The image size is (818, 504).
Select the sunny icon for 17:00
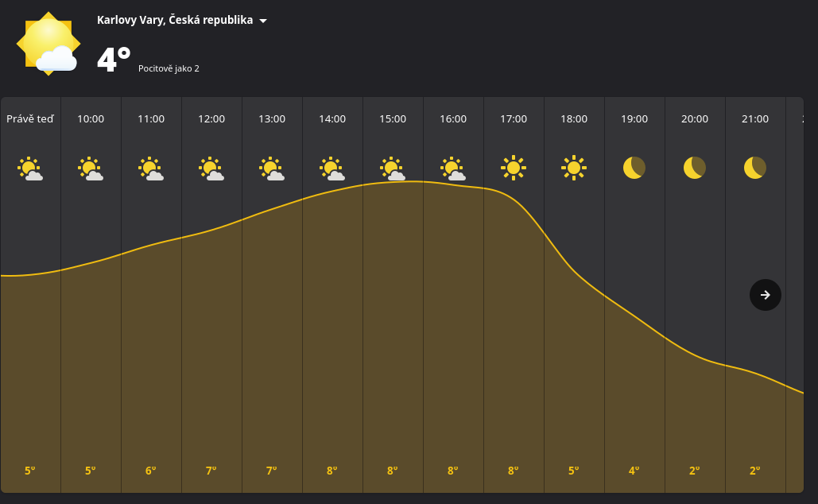pos(514,168)
